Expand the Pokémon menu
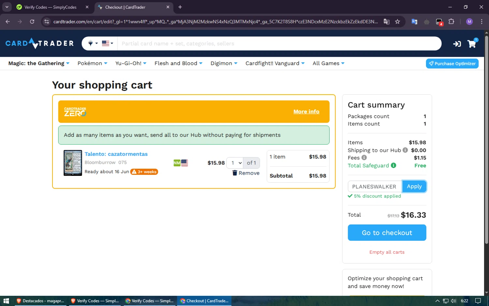The width and height of the screenshot is (489, 306). pyautogui.click(x=92, y=63)
